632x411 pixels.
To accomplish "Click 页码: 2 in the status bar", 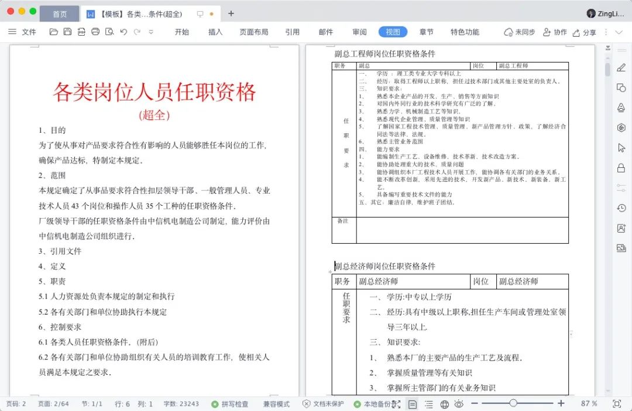I will point(16,404).
